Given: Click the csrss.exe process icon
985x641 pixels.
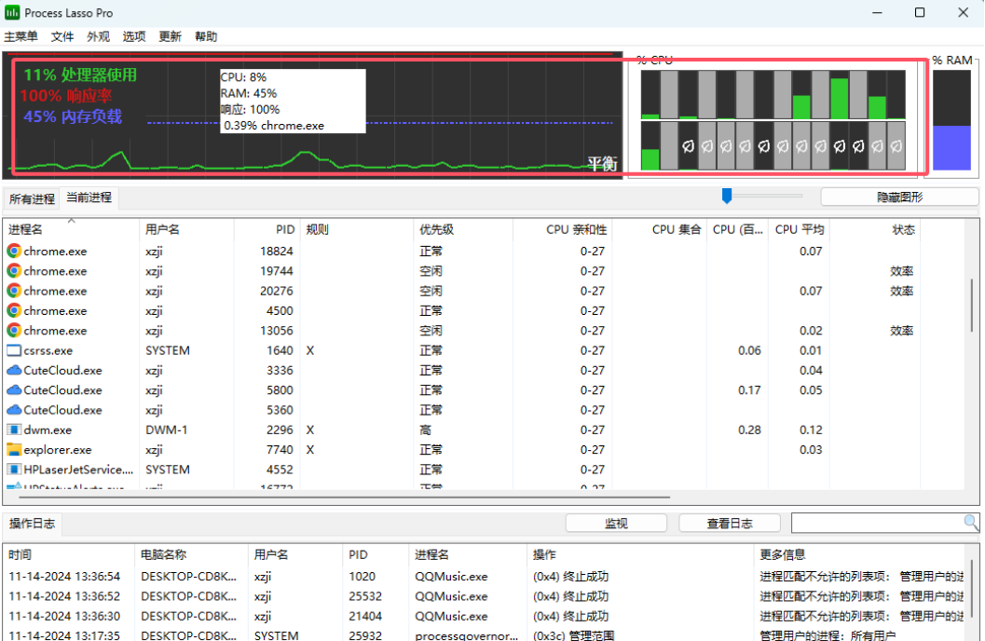Looking at the screenshot, I should [x=14, y=350].
